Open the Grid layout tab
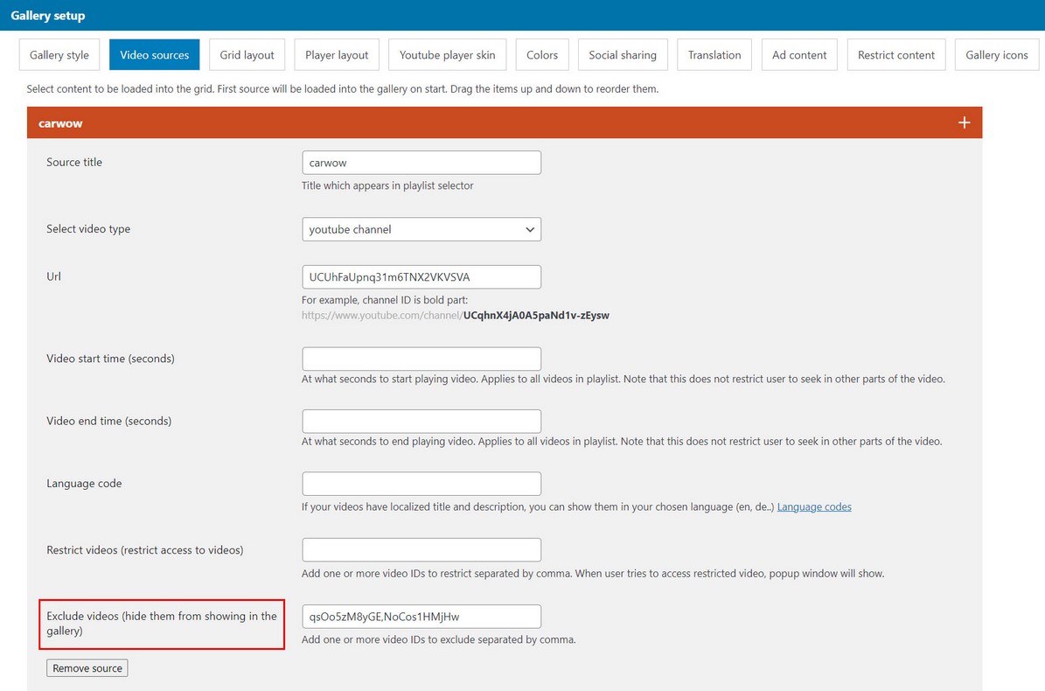The width and height of the screenshot is (1045, 691). [247, 54]
